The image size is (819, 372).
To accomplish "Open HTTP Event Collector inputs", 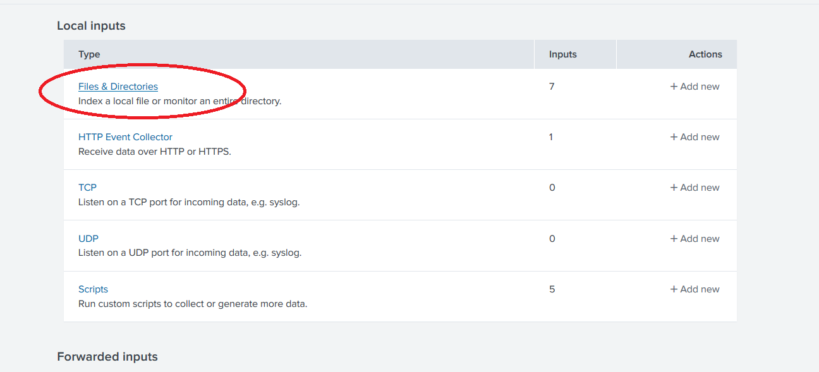I will (x=125, y=137).
